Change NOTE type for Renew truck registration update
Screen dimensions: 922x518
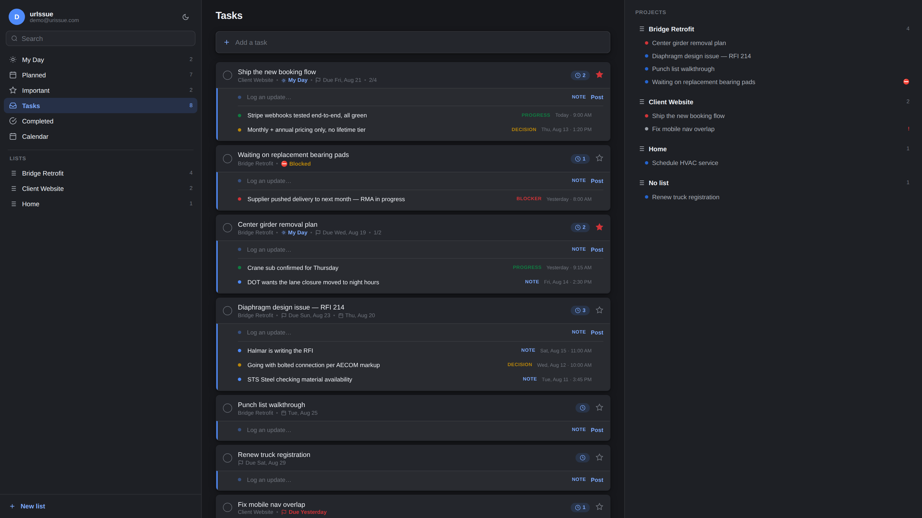[x=578, y=479]
